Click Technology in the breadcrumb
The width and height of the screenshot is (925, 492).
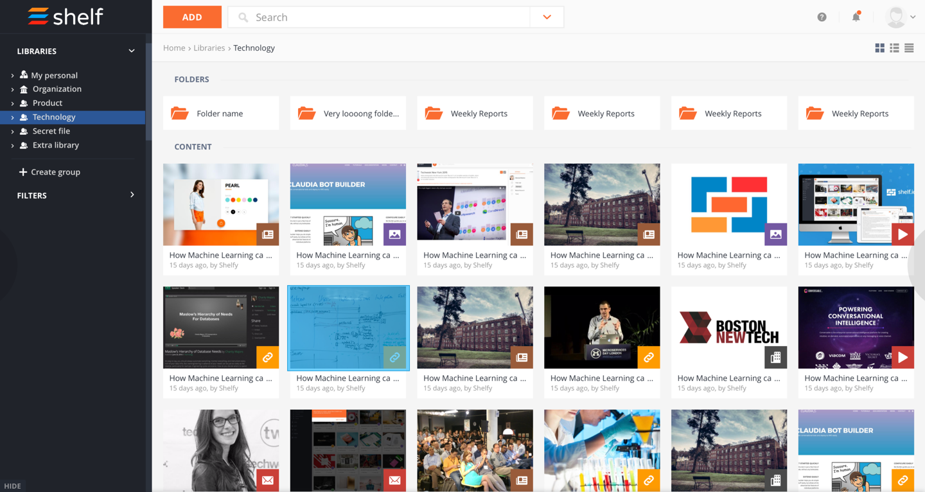tap(254, 48)
